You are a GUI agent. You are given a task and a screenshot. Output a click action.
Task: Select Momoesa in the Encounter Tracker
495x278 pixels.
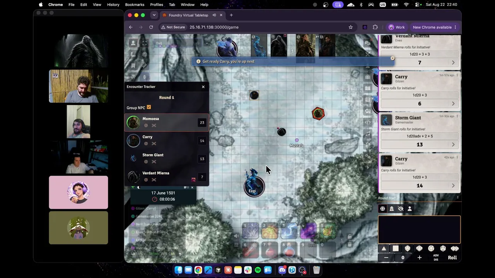click(x=167, y=122)
